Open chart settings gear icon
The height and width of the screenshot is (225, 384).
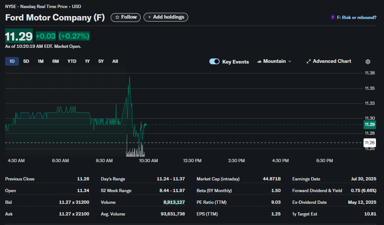tap(368, 62)
